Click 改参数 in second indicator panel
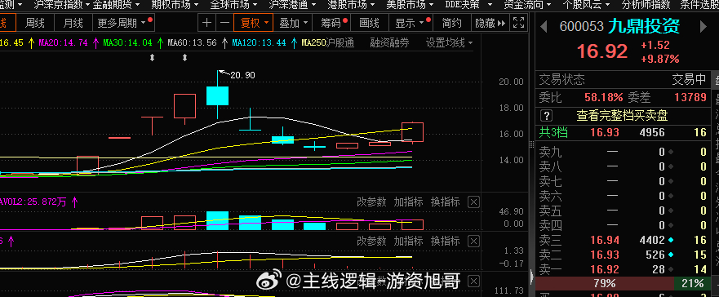Image resolution: width=719 pixels, height=297 pixels. point(371,241)
